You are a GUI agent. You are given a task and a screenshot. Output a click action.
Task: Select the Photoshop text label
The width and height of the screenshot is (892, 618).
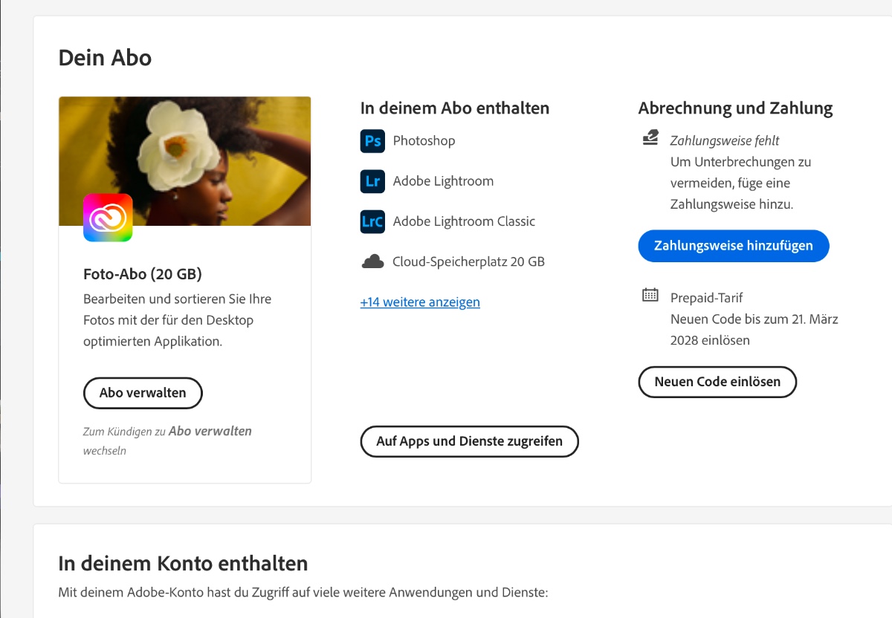[x=424, y=141]
